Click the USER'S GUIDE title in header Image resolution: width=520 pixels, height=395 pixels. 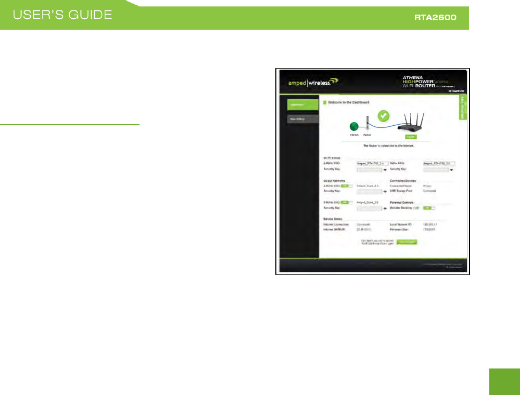pos(62,15)
